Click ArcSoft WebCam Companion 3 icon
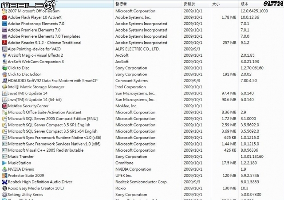 coord(4,62)
